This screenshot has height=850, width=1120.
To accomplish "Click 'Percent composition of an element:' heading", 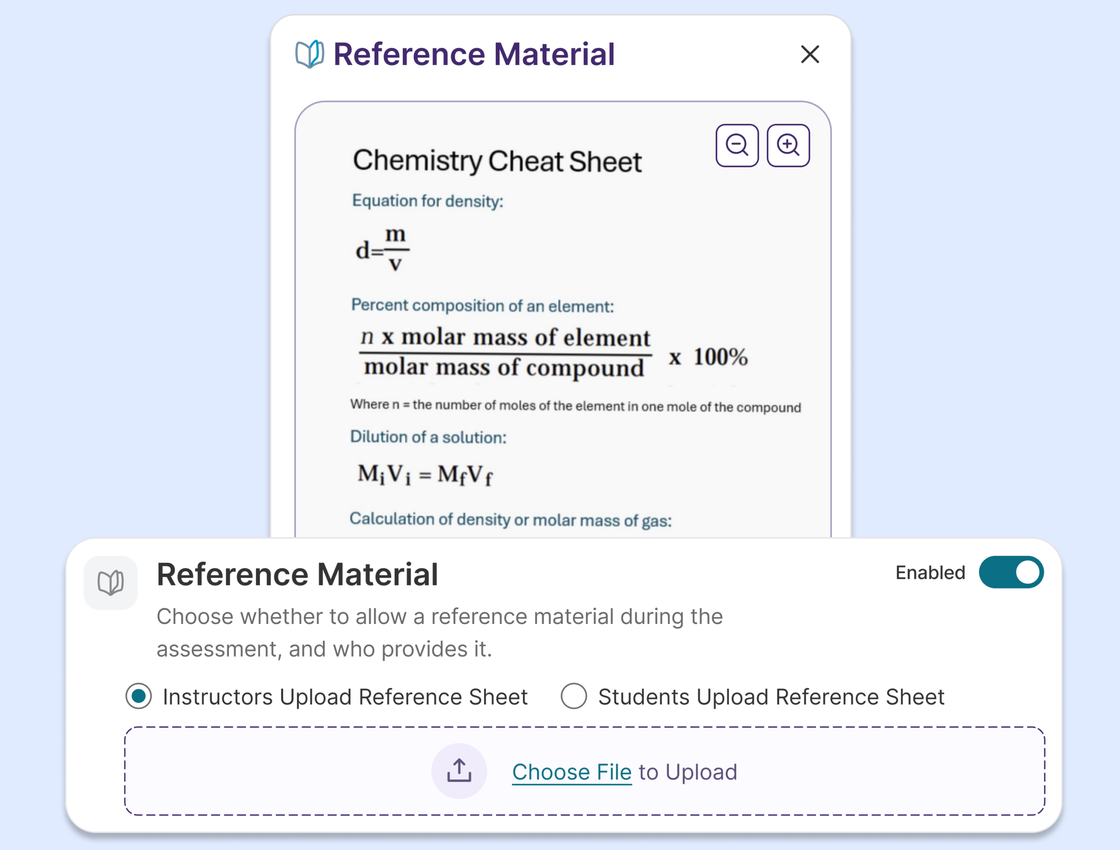I will 483,306.
